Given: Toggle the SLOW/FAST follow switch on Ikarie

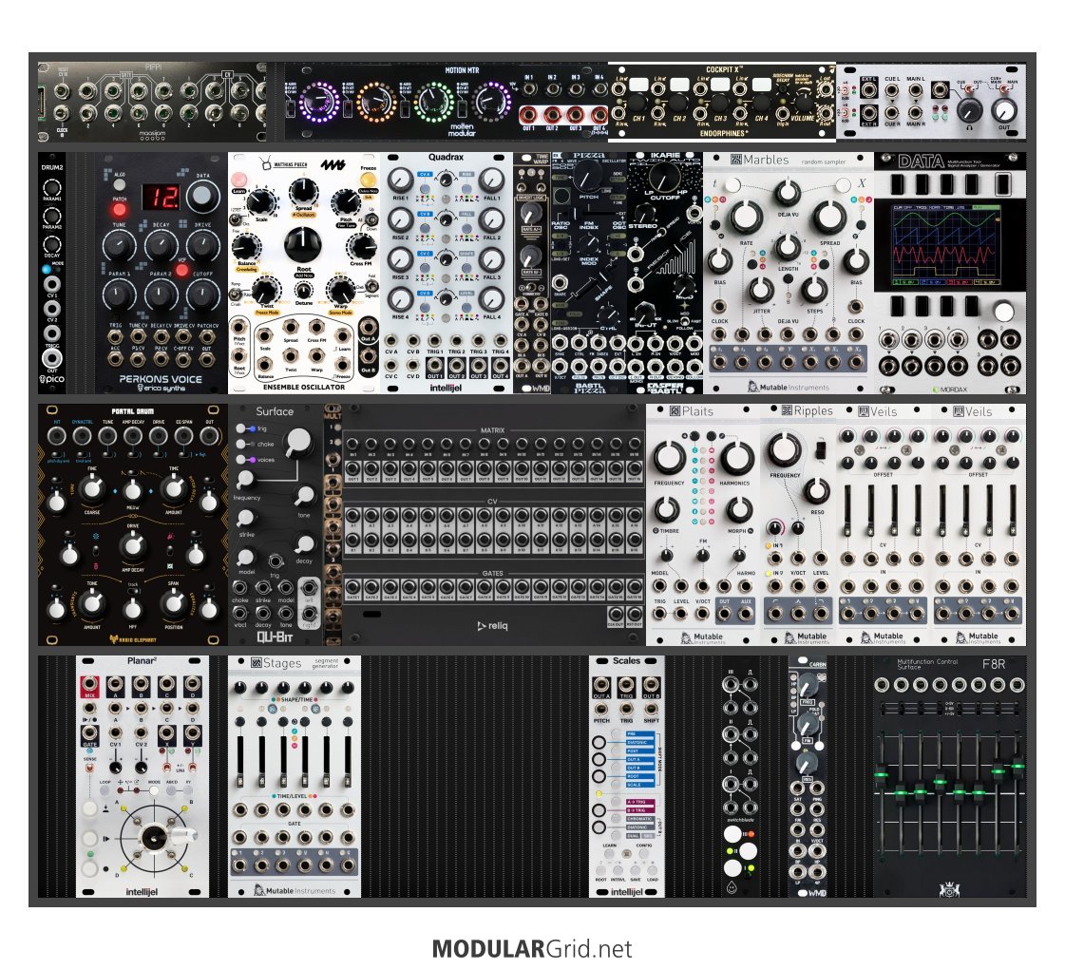Looking at the screenshot, I should tap(685, 321).
